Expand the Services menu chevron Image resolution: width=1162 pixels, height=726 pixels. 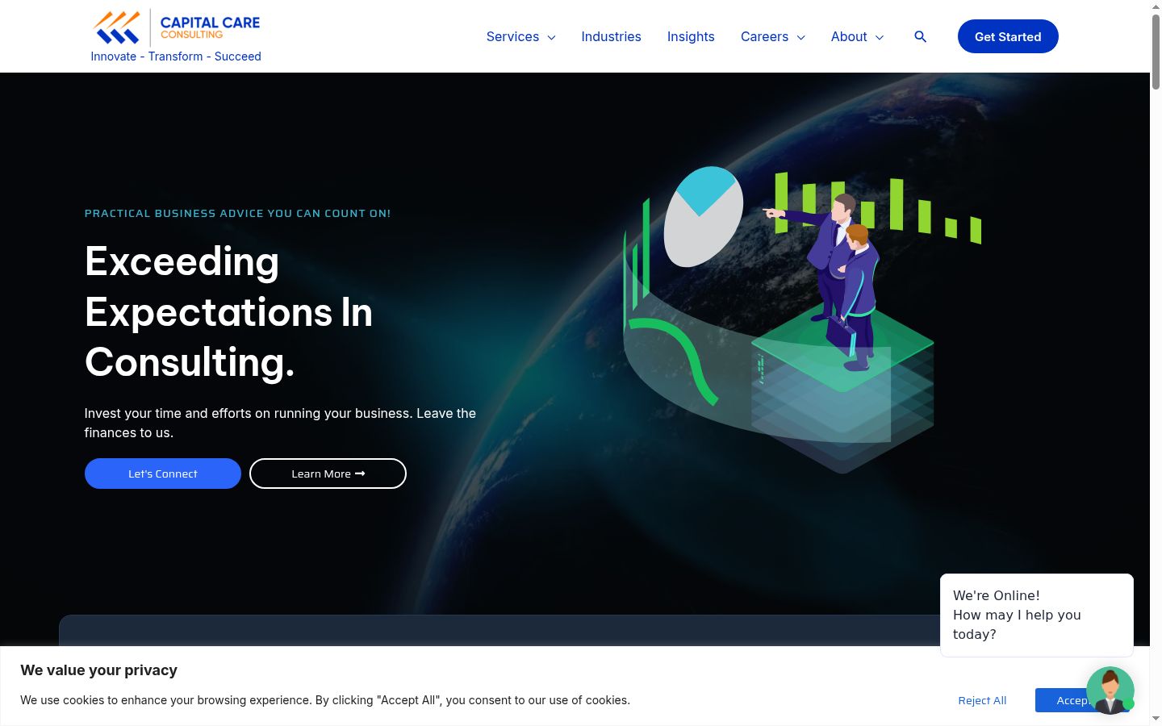click(x=552, y=37)
